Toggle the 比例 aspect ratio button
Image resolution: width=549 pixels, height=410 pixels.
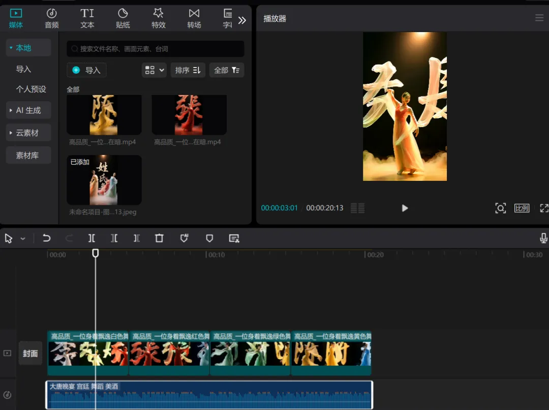522,208
